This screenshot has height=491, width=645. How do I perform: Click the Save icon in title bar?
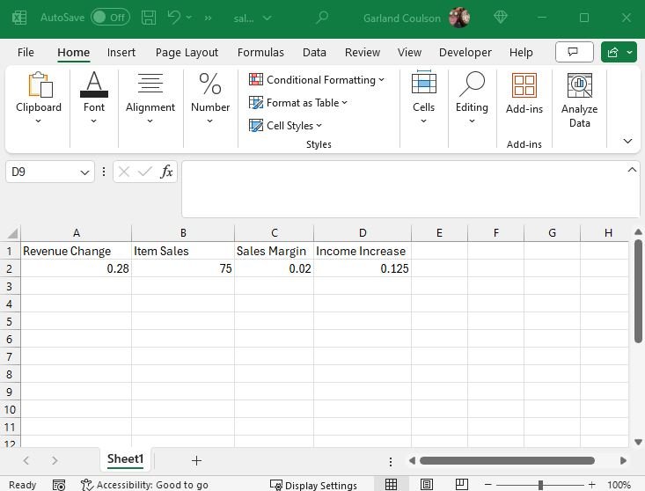pos(149,18)
